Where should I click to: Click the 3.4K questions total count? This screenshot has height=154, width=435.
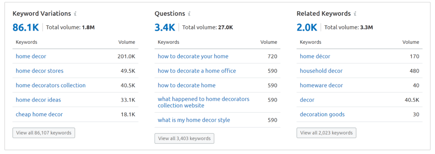165,28
